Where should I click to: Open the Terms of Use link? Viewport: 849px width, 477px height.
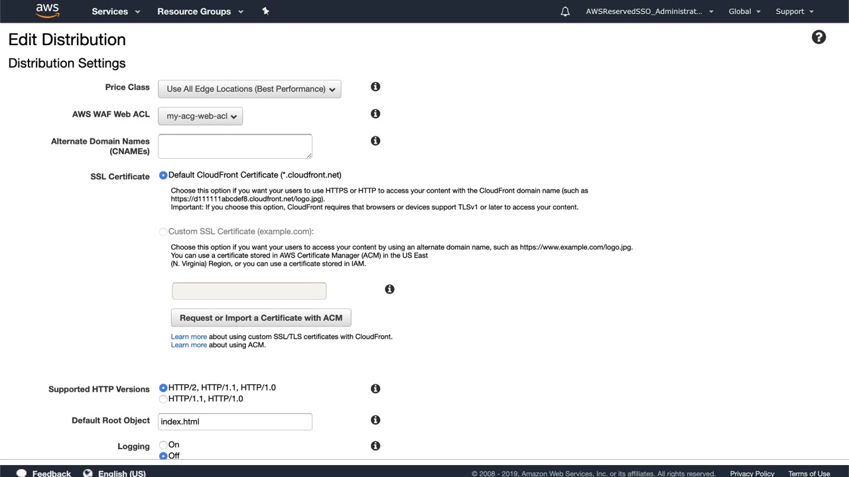pyautogui.click(x=809, y=474)
